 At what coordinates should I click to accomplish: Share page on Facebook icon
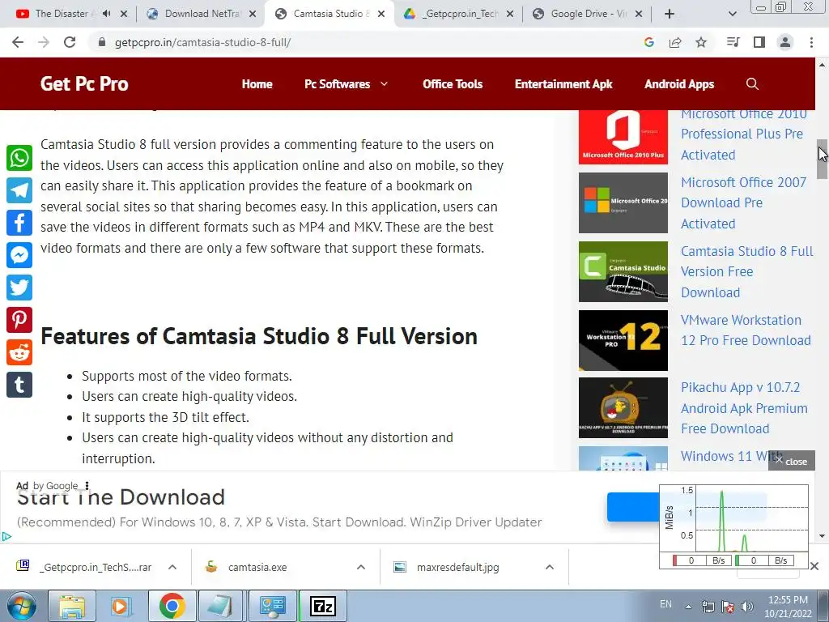(x=19, y=223)
